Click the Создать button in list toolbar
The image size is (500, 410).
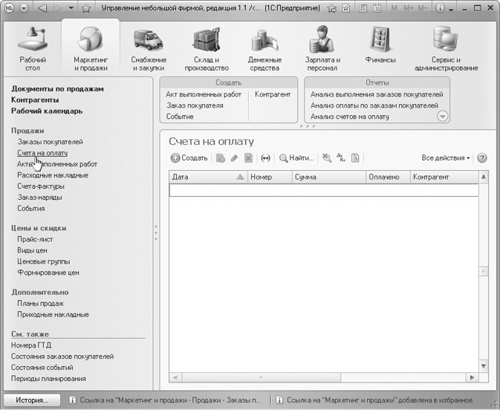(x=189, y=158)
